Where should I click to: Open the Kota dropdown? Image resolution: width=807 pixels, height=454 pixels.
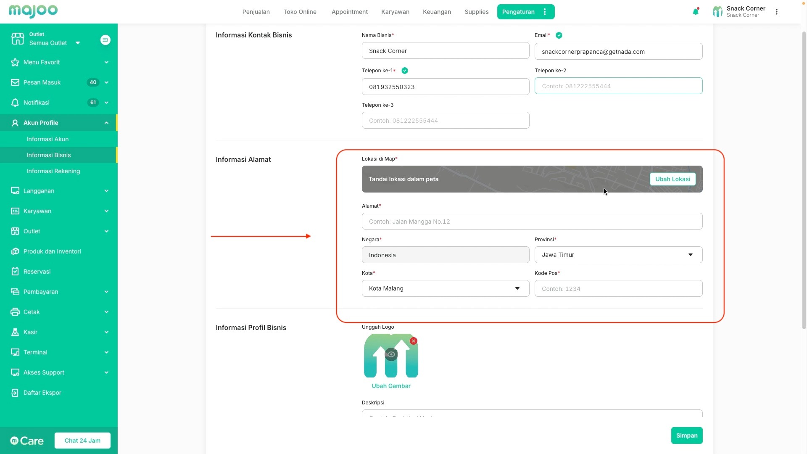click(445, 288)
